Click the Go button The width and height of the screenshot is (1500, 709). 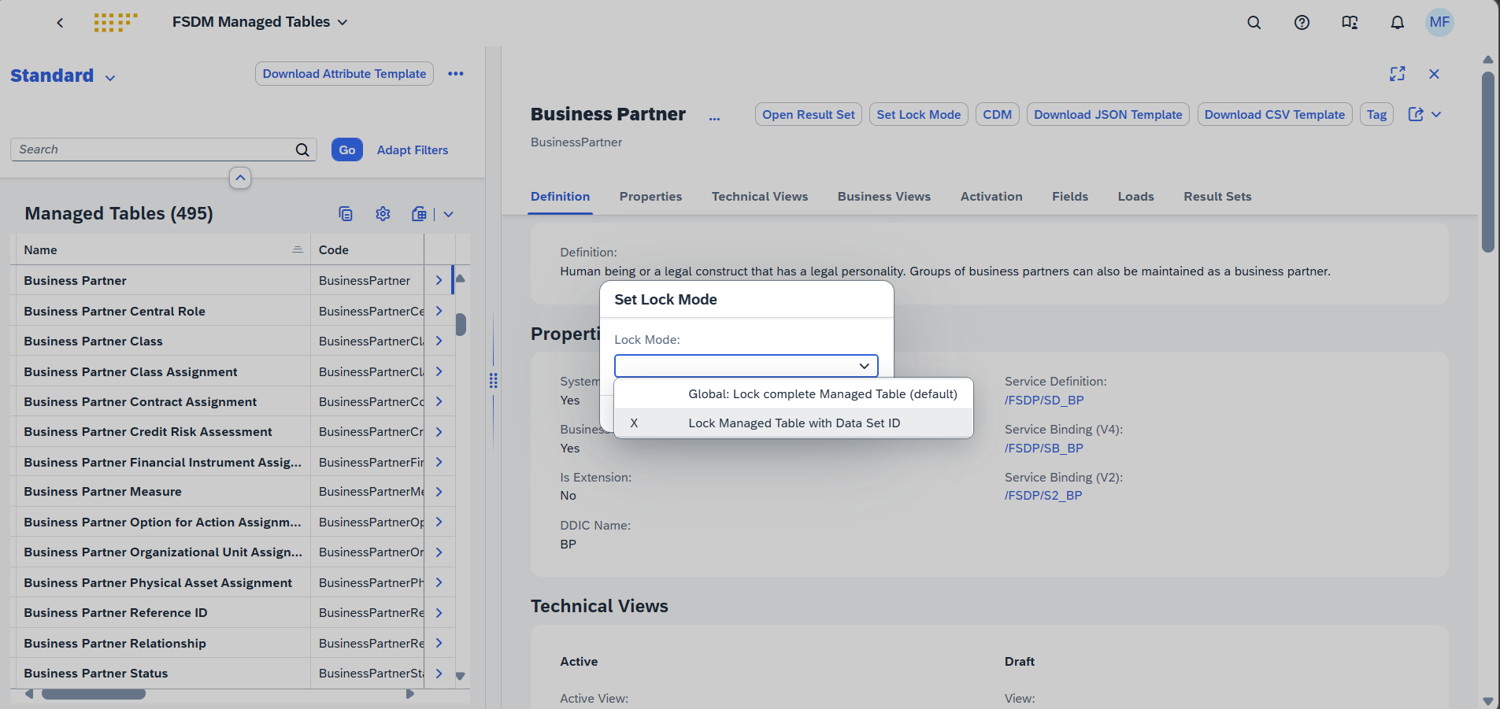[x=347, y=150]
